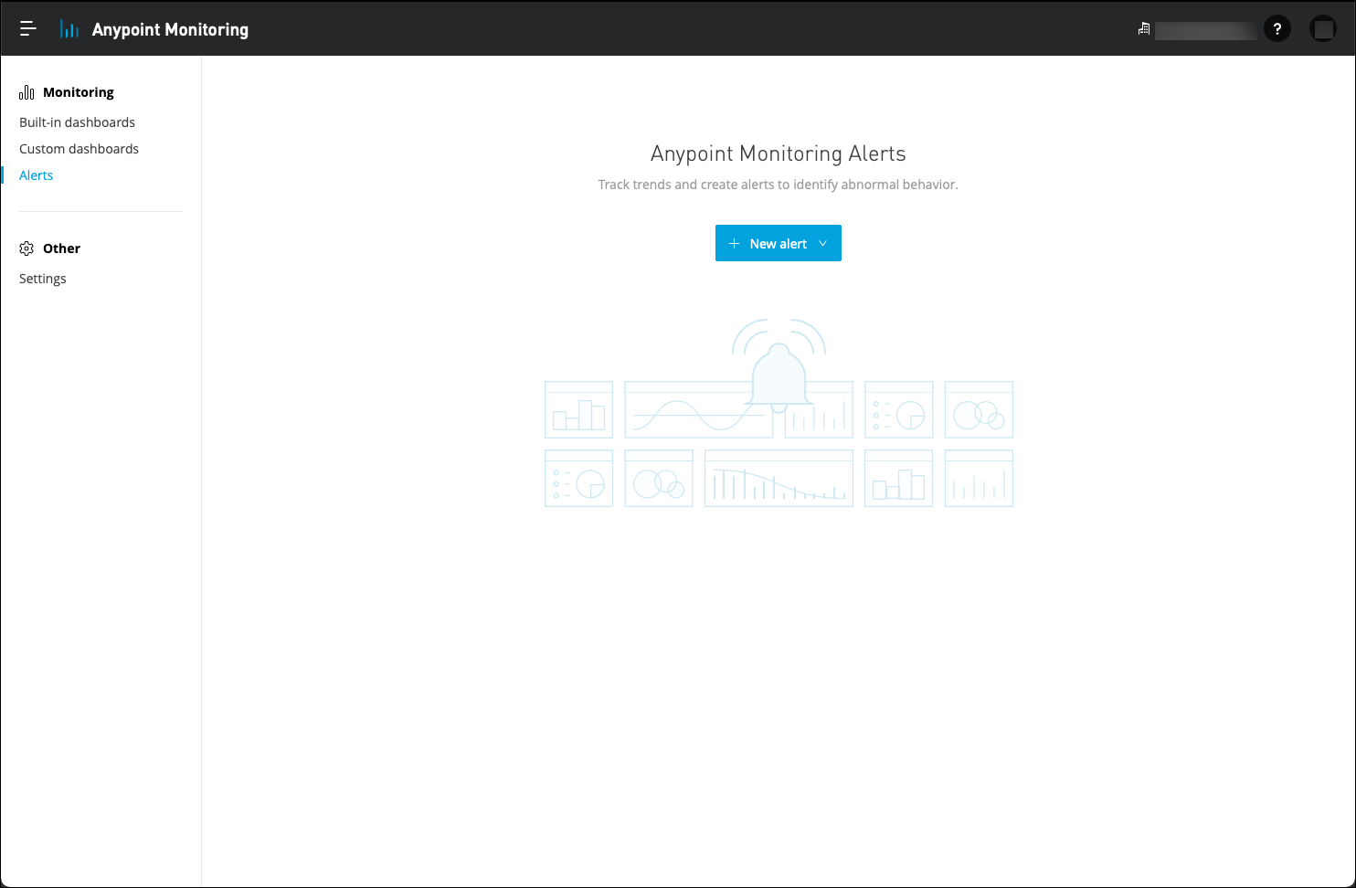
Task: Open Built-in dashboards in sidebar
Action: pyautogui.click(x=77, y=122)
